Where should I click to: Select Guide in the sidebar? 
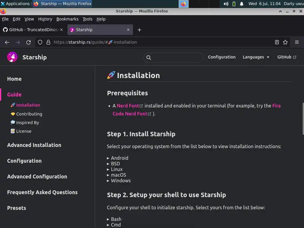click(x=14, y=95)
